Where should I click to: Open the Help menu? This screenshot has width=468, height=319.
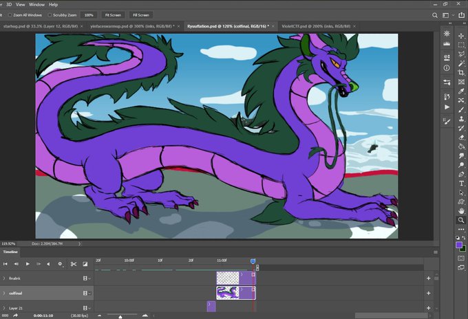pyautogui.click(x=53, y=5)
